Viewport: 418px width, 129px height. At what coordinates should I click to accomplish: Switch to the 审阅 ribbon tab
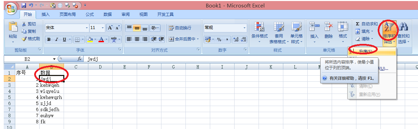point(126,15)
